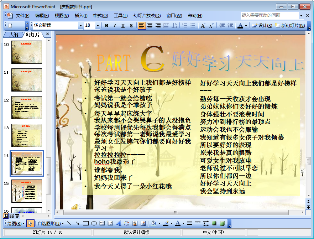Open Line Style options icon
Image resolution: width=314 pixels, height=239 pixels.
[189, 223]
